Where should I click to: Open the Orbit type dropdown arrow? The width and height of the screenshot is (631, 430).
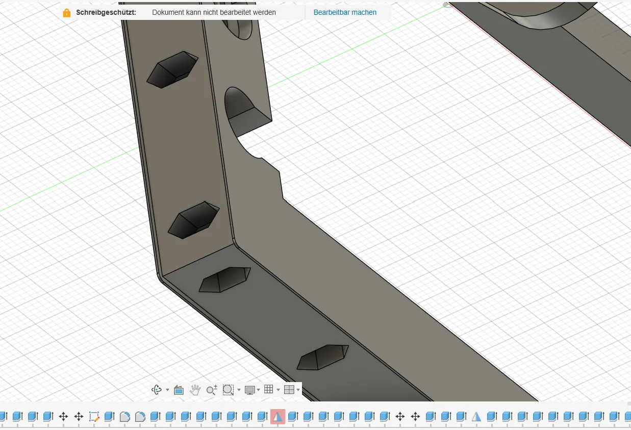(x=167, y=390)
